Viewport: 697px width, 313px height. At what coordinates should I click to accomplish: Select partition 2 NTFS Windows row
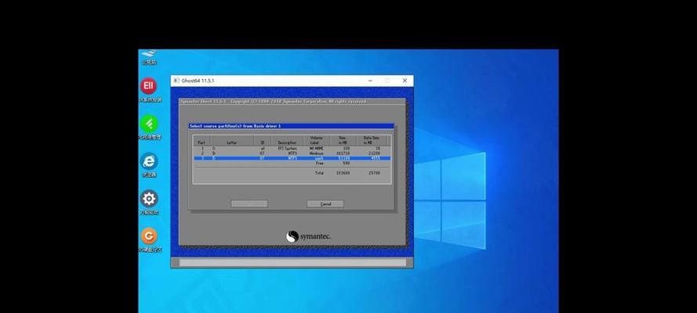click(x=292, y=153)
